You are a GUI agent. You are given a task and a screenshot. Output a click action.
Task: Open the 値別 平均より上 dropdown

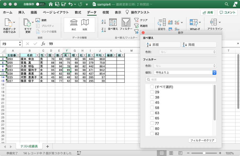[185, 73]
